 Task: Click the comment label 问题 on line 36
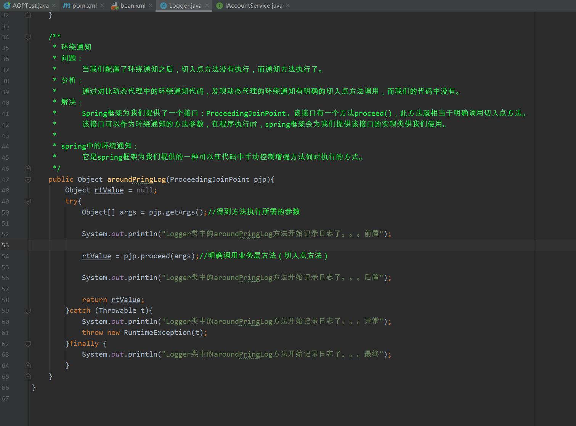click(x=69, y=58)
